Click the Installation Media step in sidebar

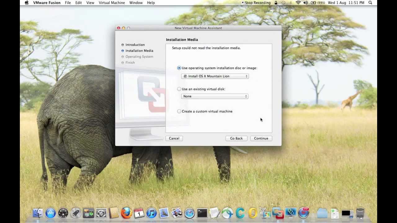tap(139, 50)
